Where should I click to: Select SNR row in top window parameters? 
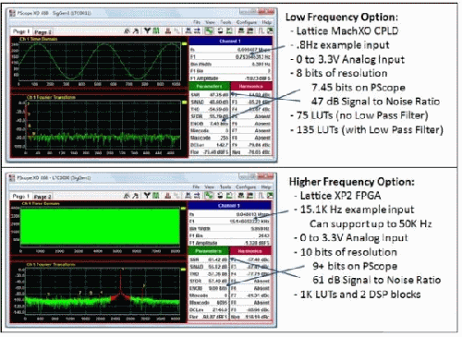(210, 95)
